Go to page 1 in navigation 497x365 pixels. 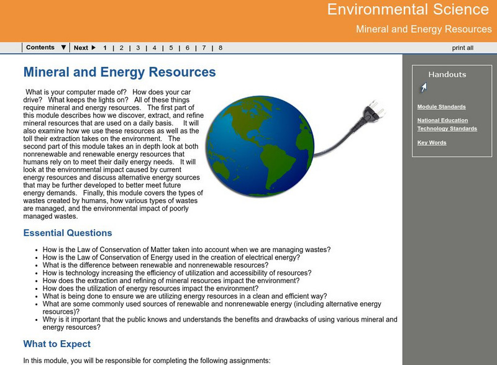tap(105, 48)
